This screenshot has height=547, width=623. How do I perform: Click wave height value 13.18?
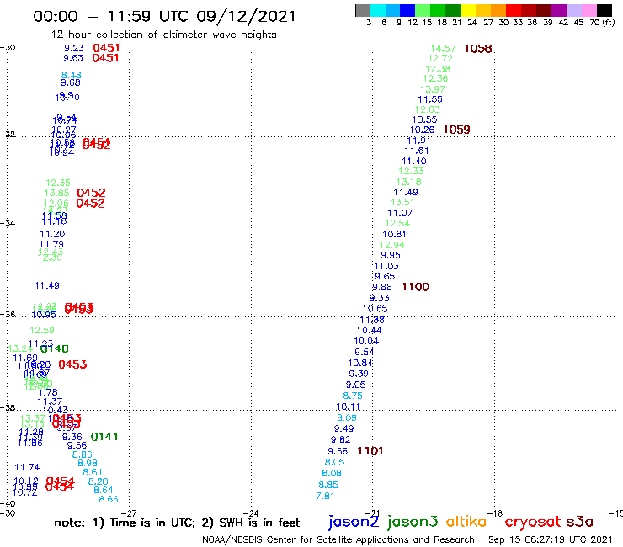point(409,182)
